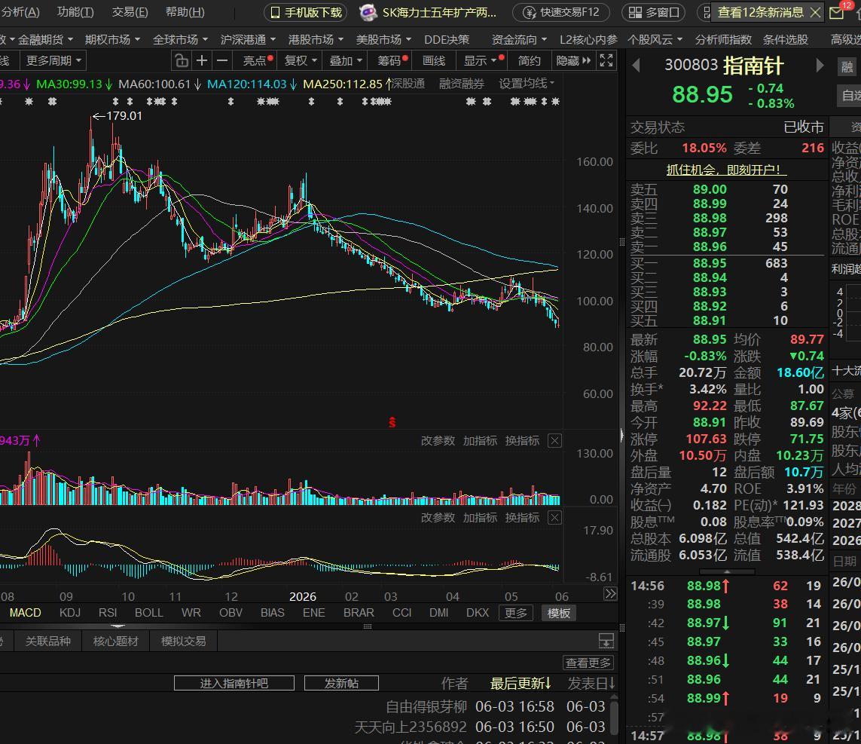Switch to the KDJ indicator tab
The width and height of the screenshot is (861, 744).
click(70, 613)
